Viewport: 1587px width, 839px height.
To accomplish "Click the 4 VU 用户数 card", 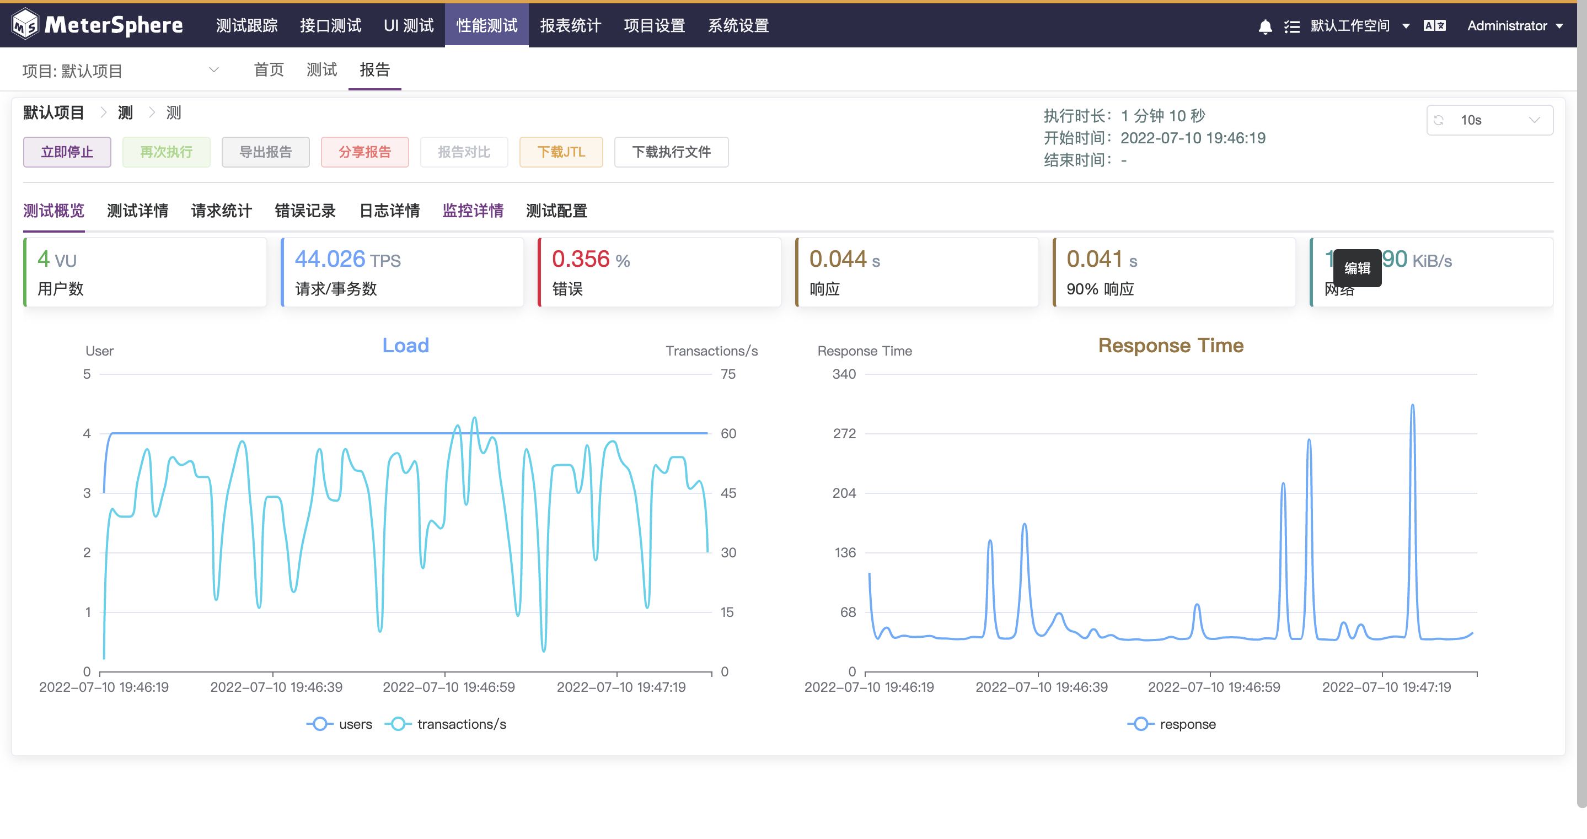I will pyautogui.click(x=145, y=272).
